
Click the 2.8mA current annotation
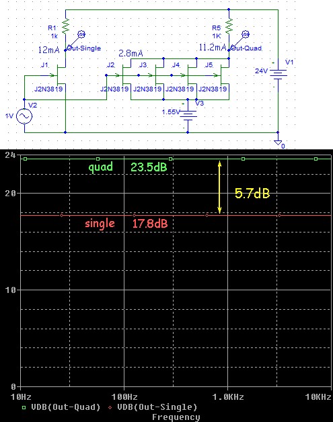point(131,53)
